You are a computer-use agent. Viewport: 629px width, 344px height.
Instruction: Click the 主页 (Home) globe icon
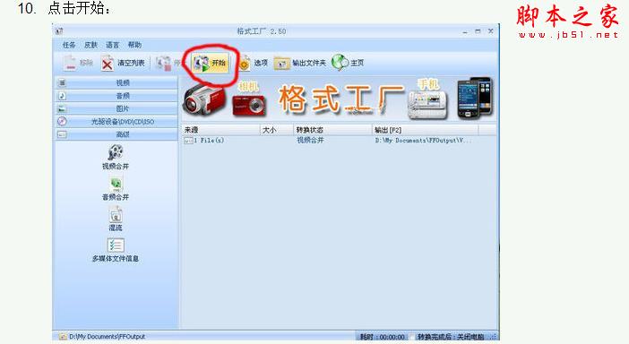pyautogui.click(x=340, y=63)
